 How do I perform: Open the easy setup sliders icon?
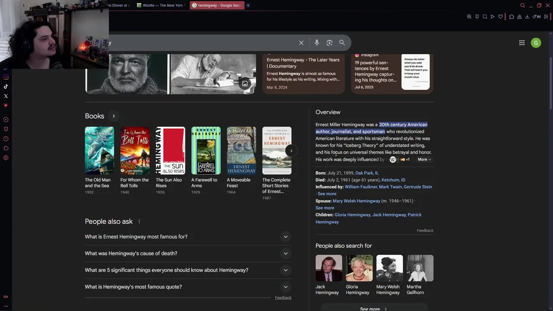coord(546,17)
